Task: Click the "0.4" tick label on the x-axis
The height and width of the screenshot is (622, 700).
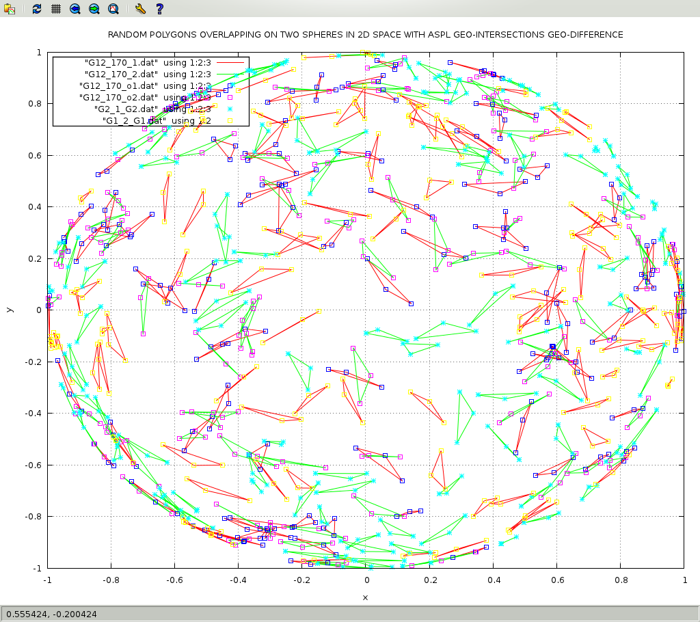Action: point(494,580)
